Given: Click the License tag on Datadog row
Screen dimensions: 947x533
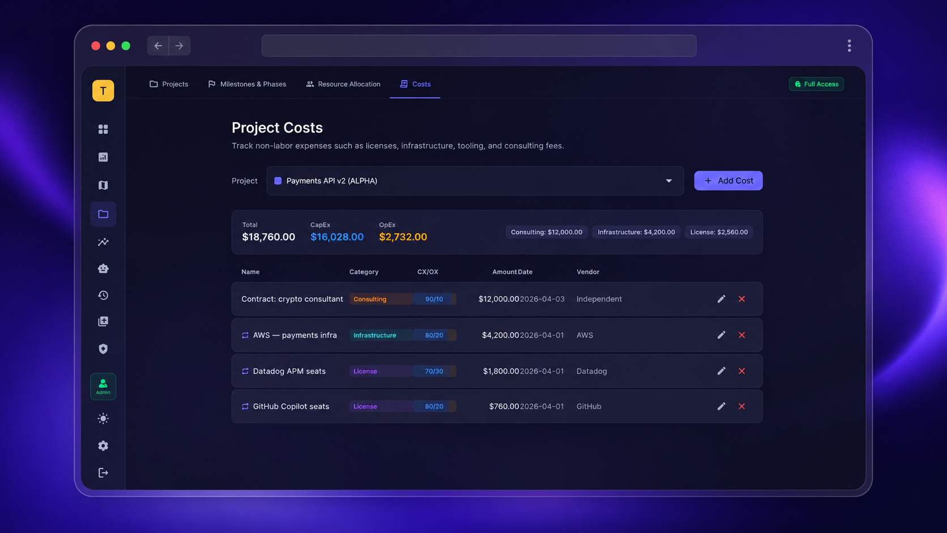Looking at the screenshot, I should (380, 371).
